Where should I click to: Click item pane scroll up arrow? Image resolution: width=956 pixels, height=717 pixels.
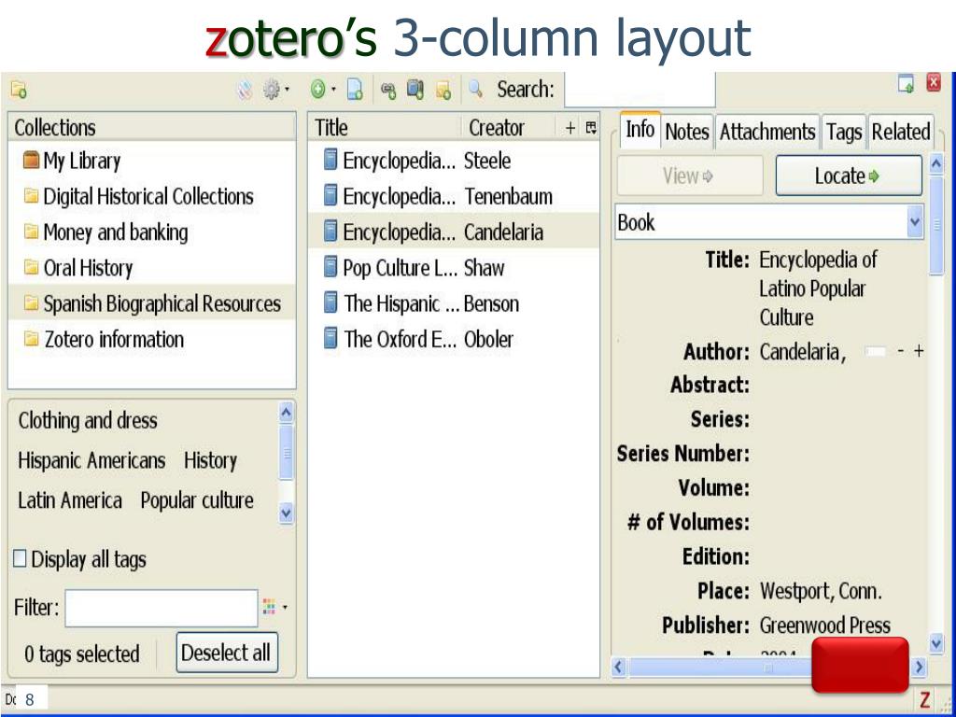(936, 163)
